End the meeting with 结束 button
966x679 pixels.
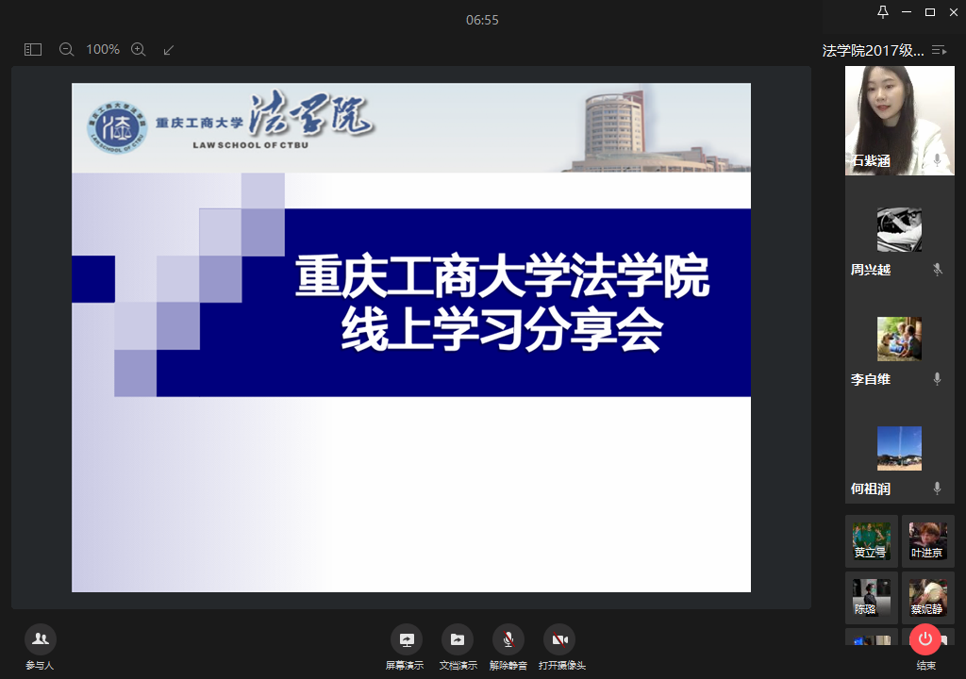(925, 639)
